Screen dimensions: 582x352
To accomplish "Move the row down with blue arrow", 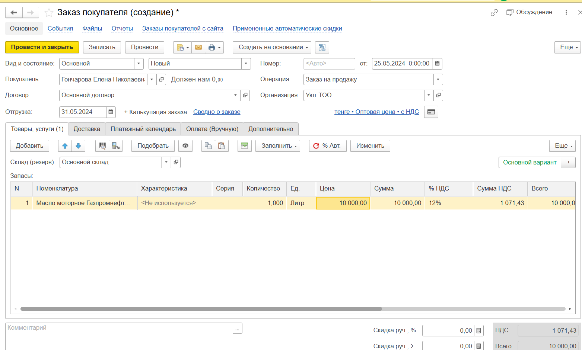I will click(x=78, y=146).
